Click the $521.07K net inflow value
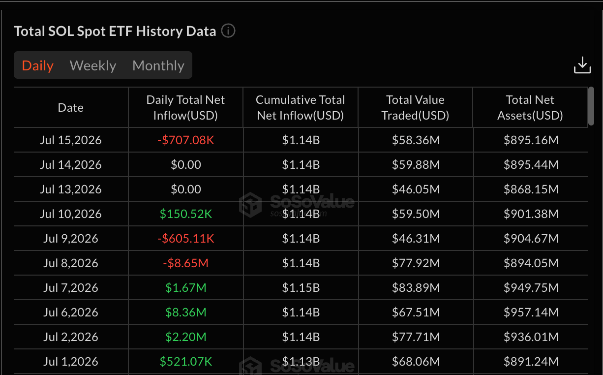This screenshot has width=603, height=375. [x=186, y=362]
